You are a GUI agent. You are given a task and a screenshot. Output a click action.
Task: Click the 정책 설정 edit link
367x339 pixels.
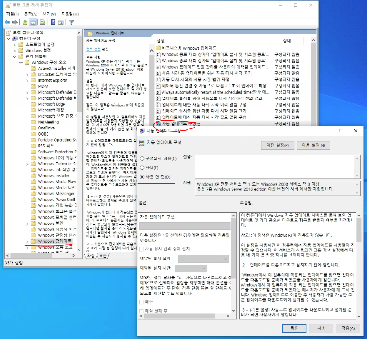tap(93, 49)
